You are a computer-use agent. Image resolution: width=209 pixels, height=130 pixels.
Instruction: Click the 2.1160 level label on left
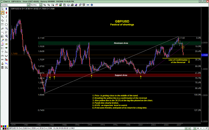(41, 38)
